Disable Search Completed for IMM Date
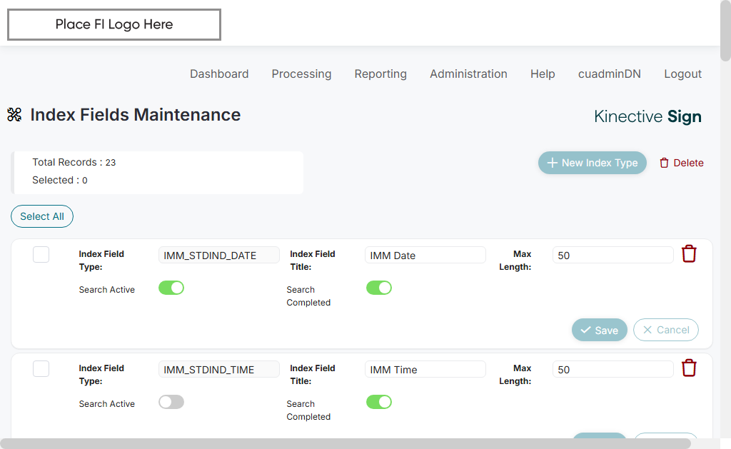The height and width of the screenshot is (449, 731). coord(379,288)
